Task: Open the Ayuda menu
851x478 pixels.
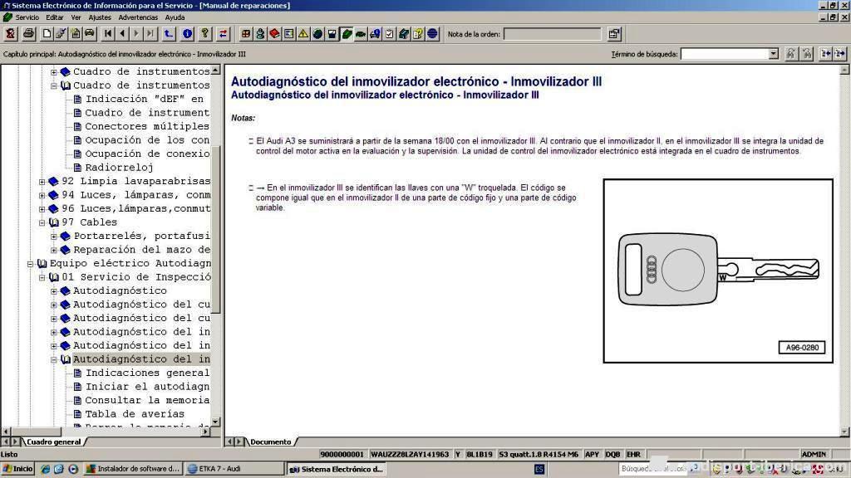Action: [x=175, y=17]
